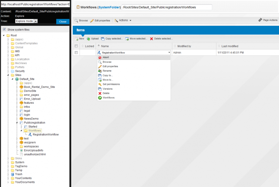Select the veszprem tree item
Viewport: 279px width, 187px height.
pyautogui.click(x=30, y=143)
